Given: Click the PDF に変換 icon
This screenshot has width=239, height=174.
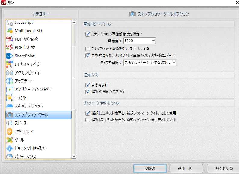Looking at the screenshot, I should (x=10, y=47).
